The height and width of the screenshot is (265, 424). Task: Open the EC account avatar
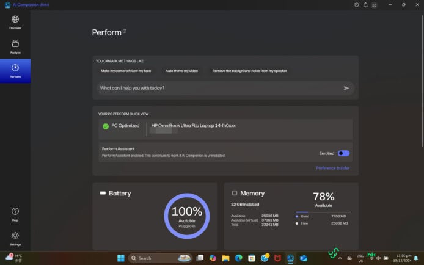(x=375, y=5)
